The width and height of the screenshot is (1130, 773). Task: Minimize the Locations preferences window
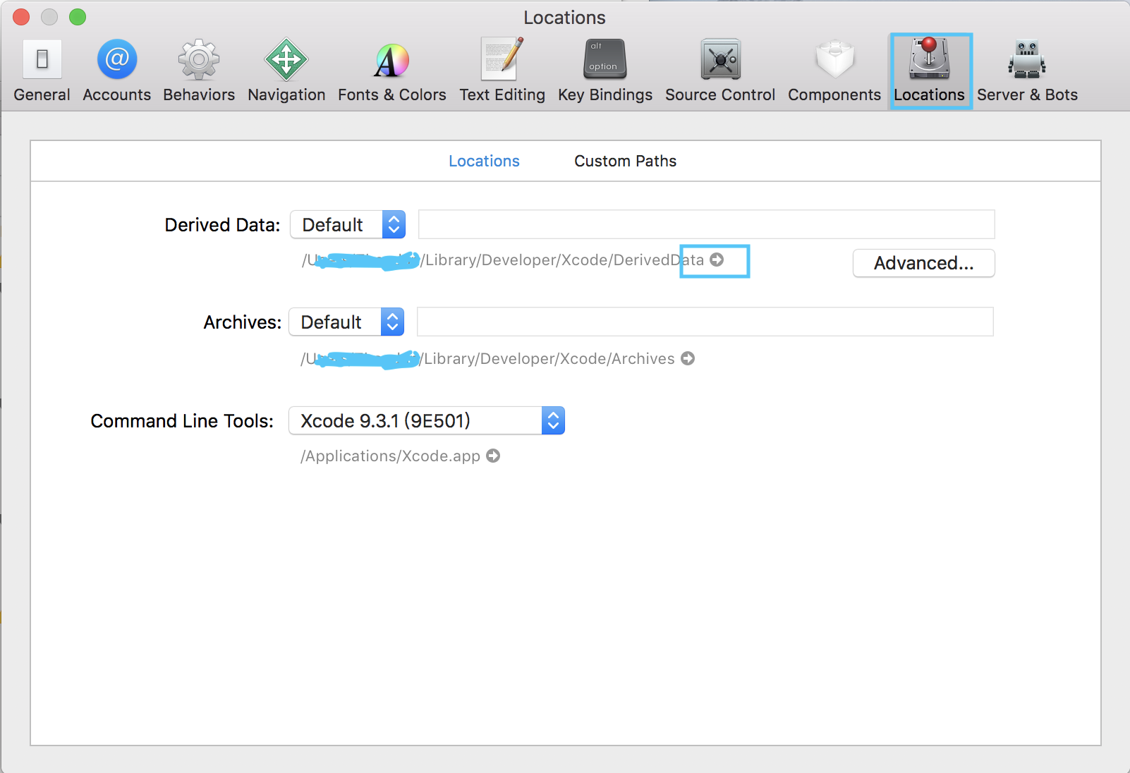click(49, 17)
